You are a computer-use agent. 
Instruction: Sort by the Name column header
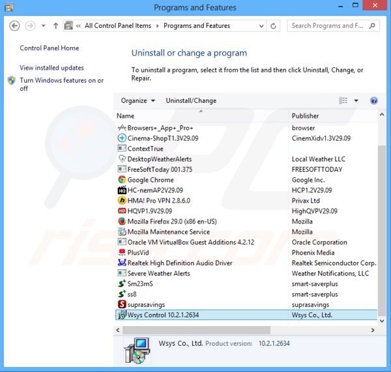125,116
